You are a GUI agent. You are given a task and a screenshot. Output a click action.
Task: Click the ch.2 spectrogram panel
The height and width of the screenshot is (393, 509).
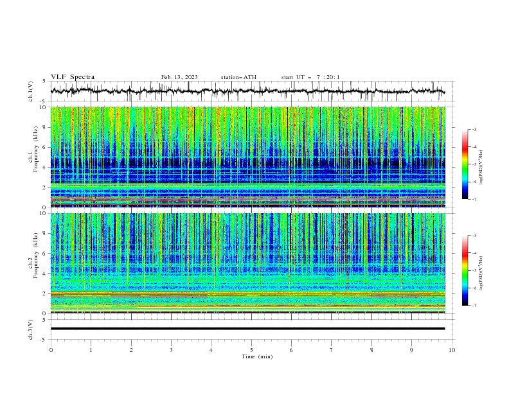coord(248,263)
